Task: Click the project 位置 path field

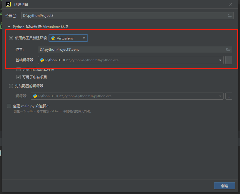Action: pyautogui.click(x=127, y=16)
